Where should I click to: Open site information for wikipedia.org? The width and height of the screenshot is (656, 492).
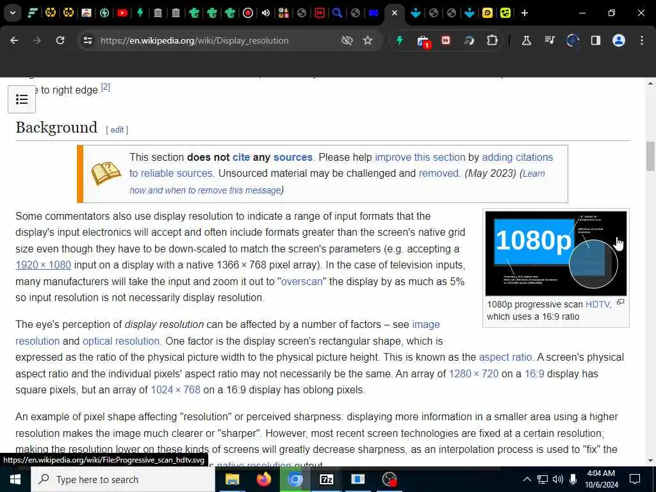(87, 40)
